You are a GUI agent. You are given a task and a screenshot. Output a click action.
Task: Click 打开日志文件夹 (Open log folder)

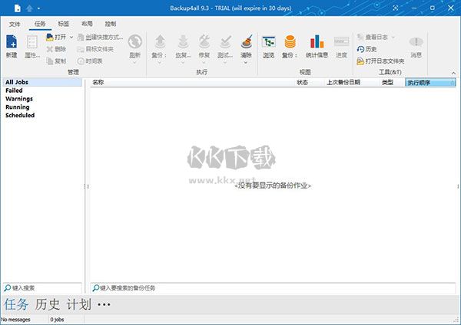click(381, 61)
